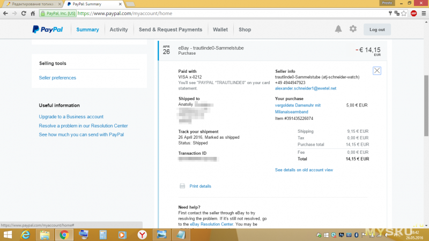
Task: Click the saved password key icon
Action: [x=390, y=13]
